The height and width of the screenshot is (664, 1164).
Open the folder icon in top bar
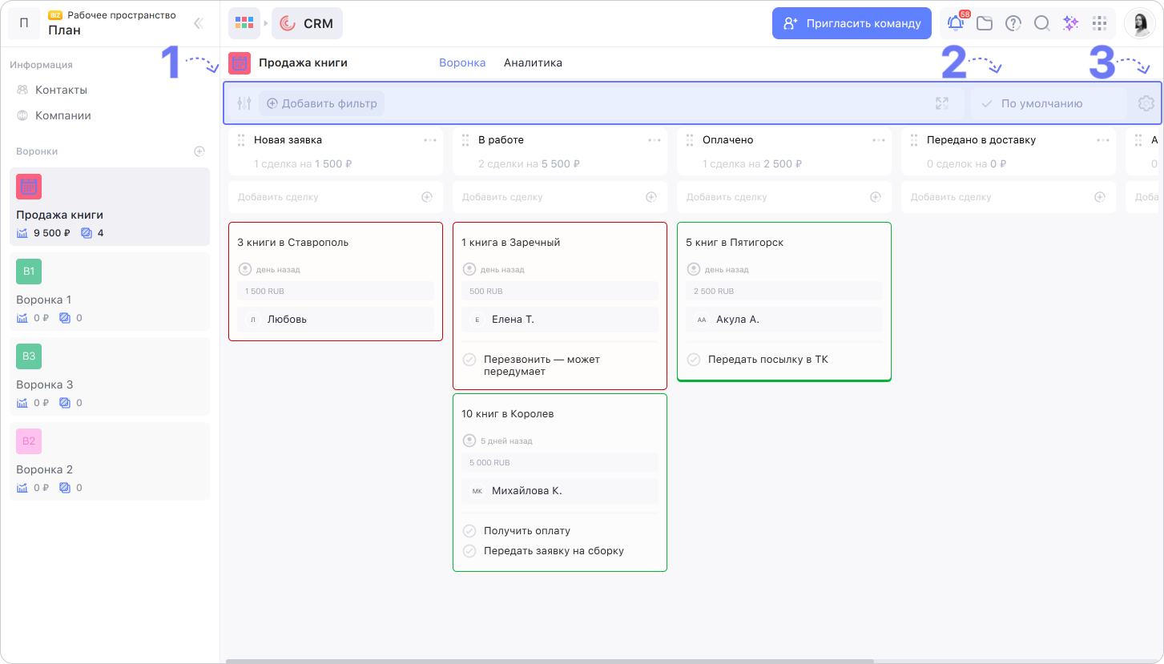click(985, 23)
